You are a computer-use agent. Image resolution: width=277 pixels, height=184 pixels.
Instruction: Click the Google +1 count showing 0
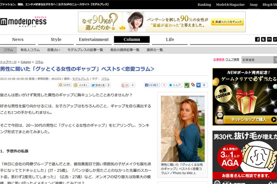133,85
